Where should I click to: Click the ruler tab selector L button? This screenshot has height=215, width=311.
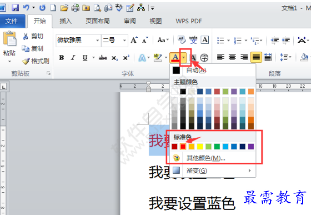(4, 87)
